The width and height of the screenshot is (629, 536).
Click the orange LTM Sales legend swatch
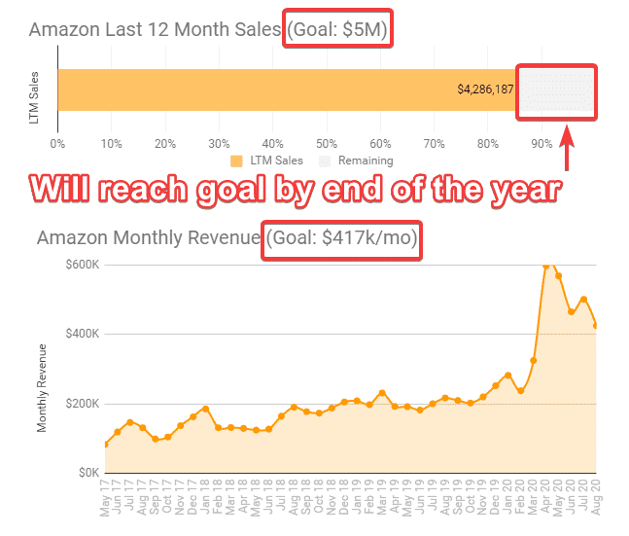(x=237, y=161)
